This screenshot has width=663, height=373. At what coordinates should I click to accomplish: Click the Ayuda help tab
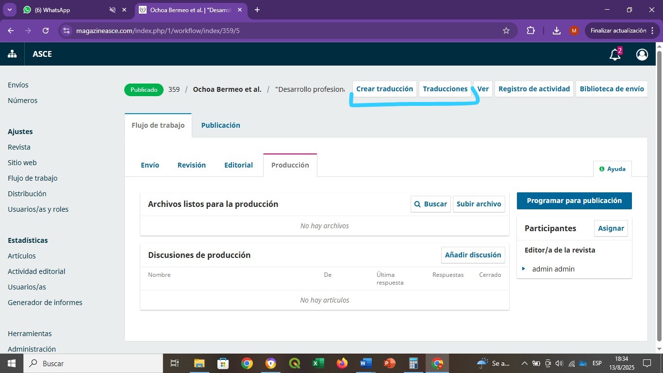pos(612,169)
